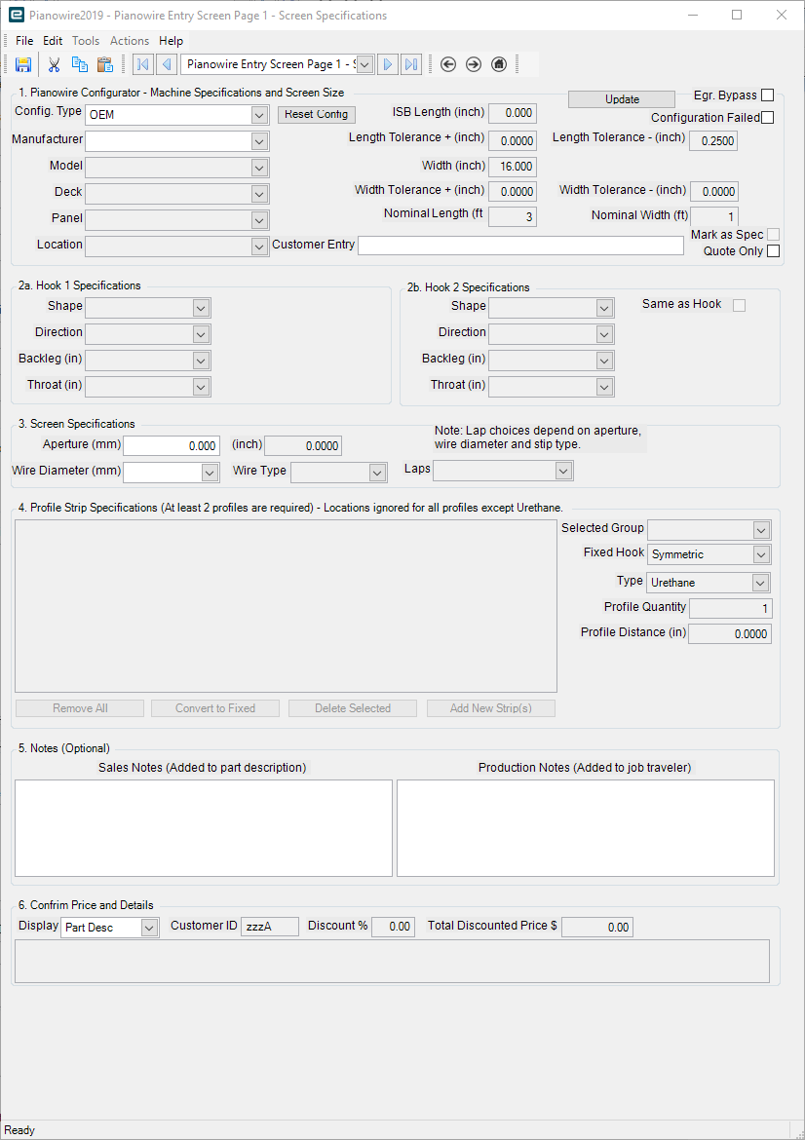Click the circular Forward arrow icon
This screenshot has width=805, height=1140.
click(474, 64)
